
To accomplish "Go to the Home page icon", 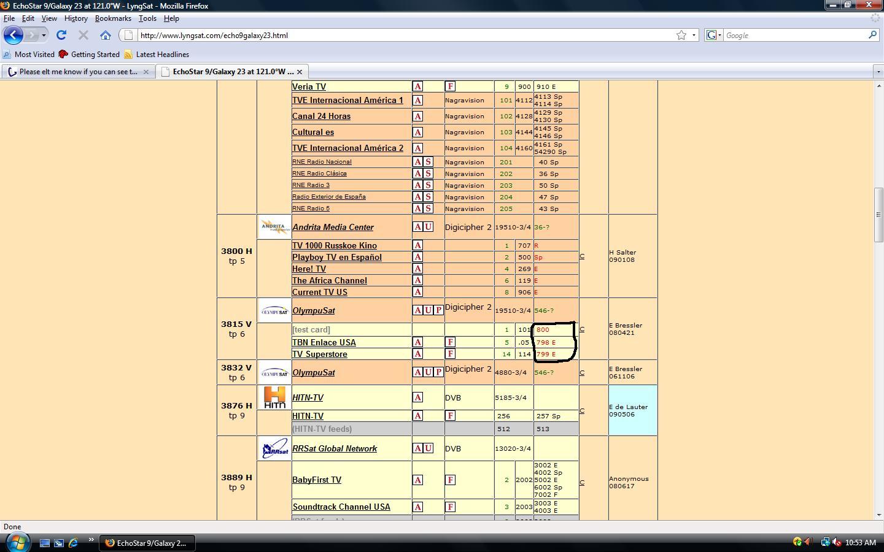I will coord(106,35).
